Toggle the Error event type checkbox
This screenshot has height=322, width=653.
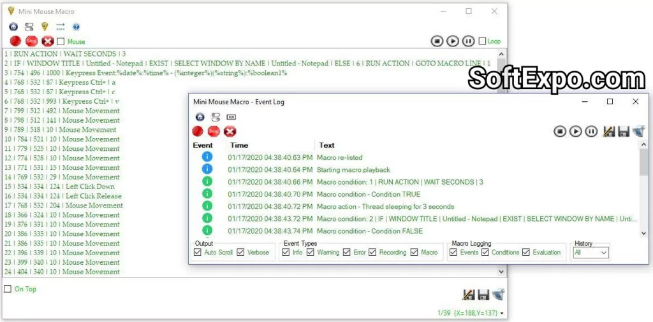tap(346, 252)
